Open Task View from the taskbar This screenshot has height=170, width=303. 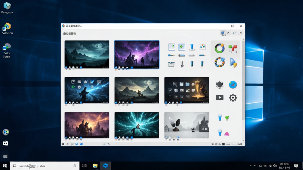84,166
